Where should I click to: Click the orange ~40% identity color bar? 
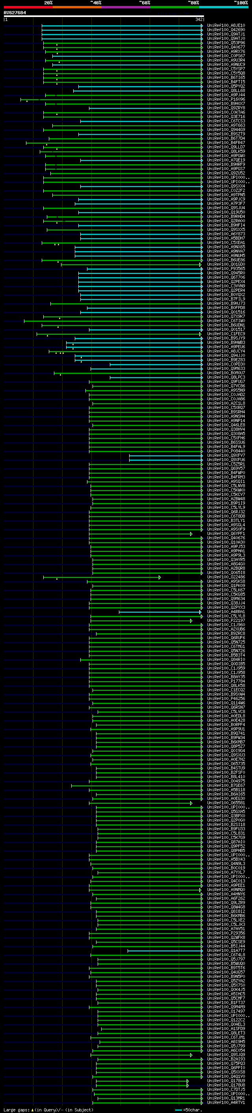pos(77,7)
